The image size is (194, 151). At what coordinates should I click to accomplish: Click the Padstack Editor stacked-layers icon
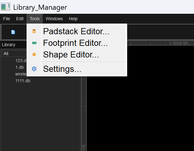pos(34,31)
